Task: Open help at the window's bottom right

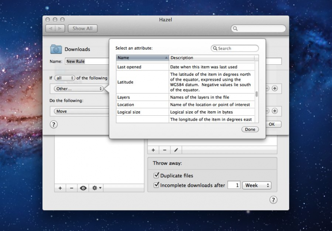Action: click(273, 200)
